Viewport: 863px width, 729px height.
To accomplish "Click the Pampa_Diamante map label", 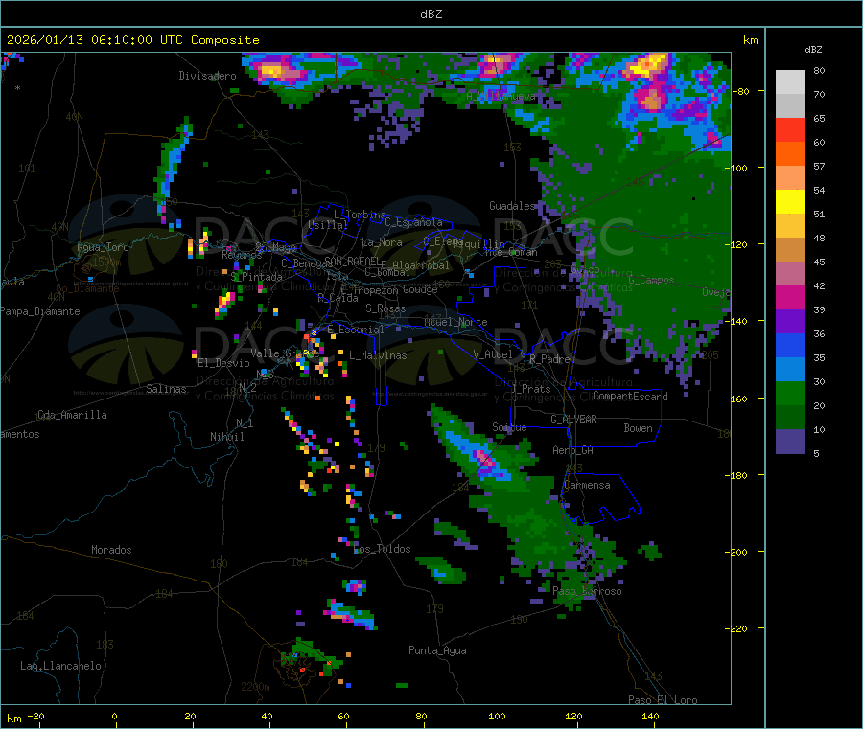I will point(40,311).
